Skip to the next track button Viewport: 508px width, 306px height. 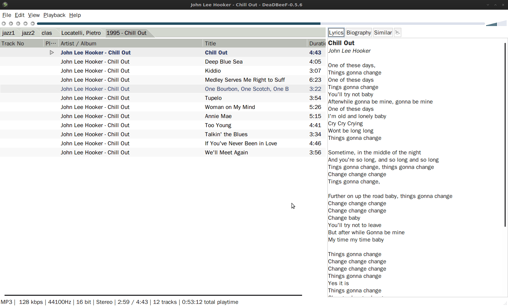click(x=33, y=24)
